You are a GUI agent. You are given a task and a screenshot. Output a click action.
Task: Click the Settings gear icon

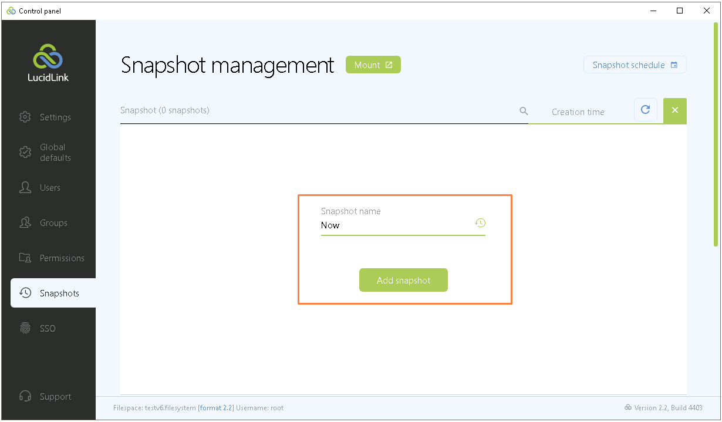[25, 117]
